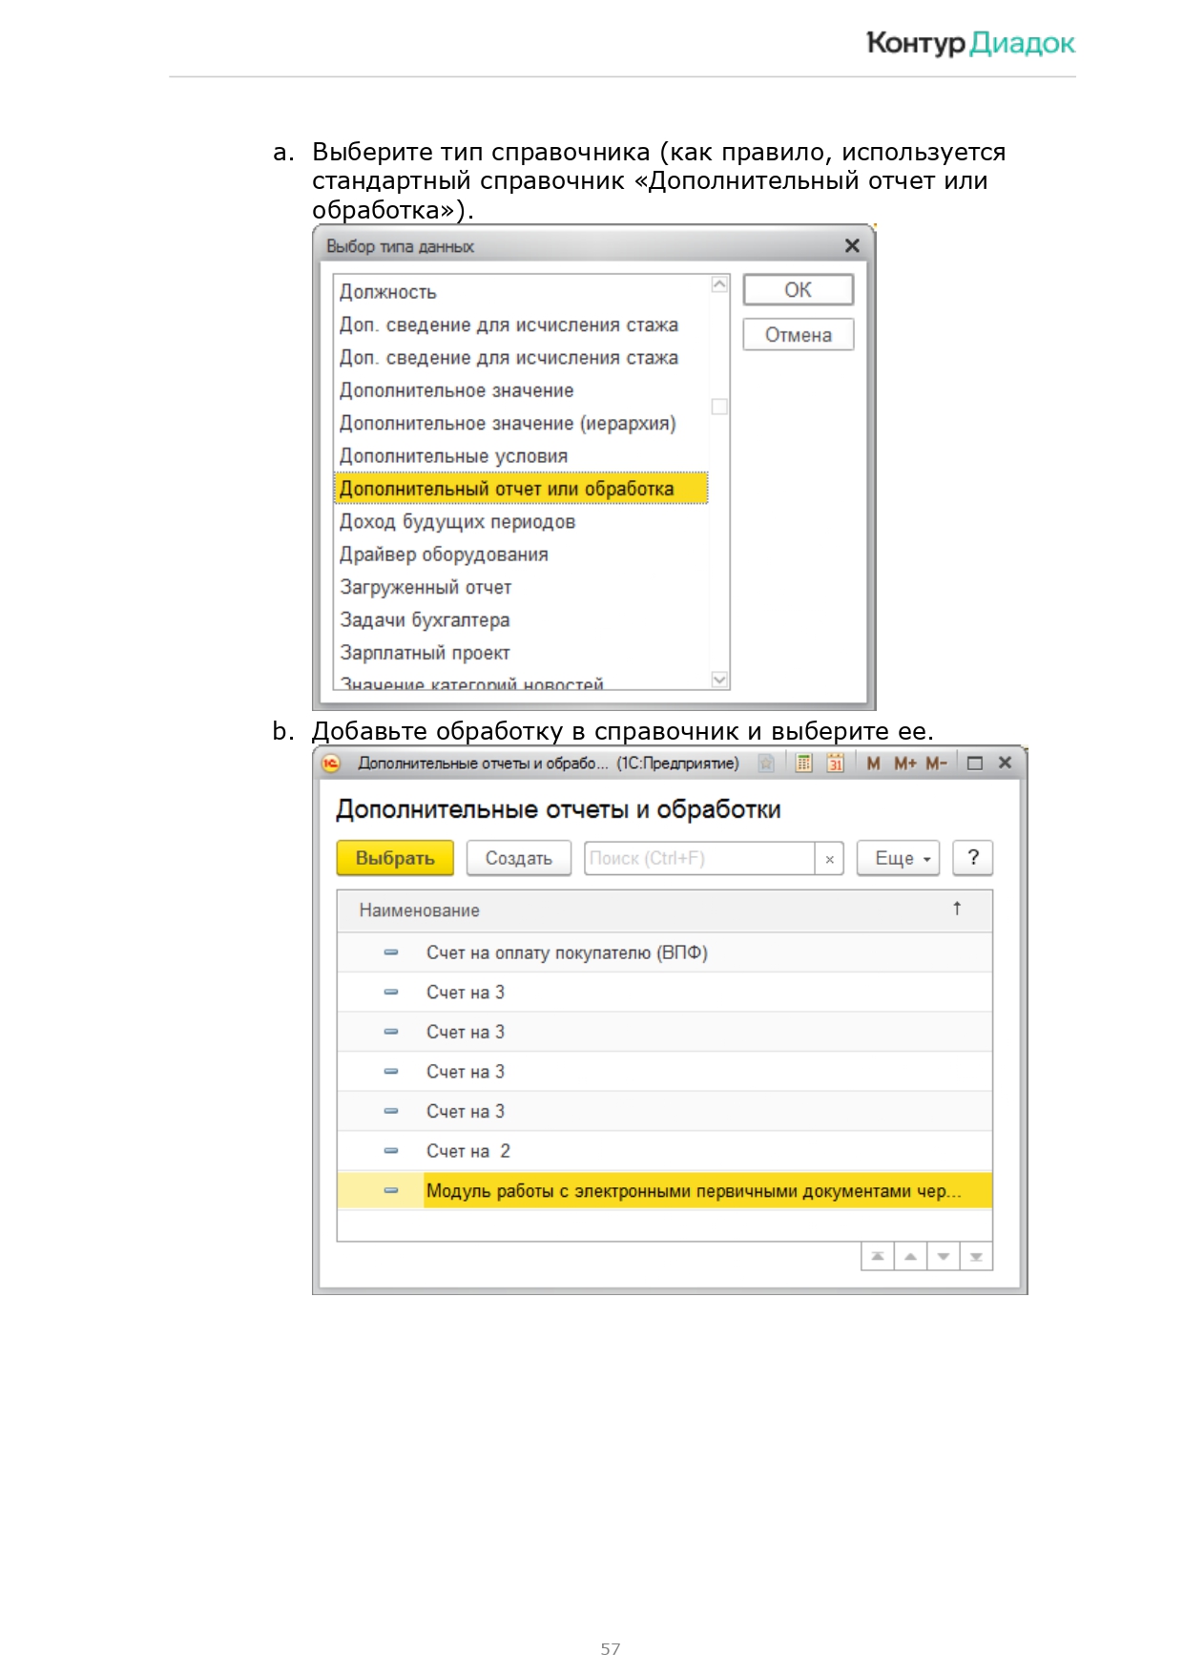Click the Создать button
This screenshot has height=1674, width=1184.
(x=518, y=858)
